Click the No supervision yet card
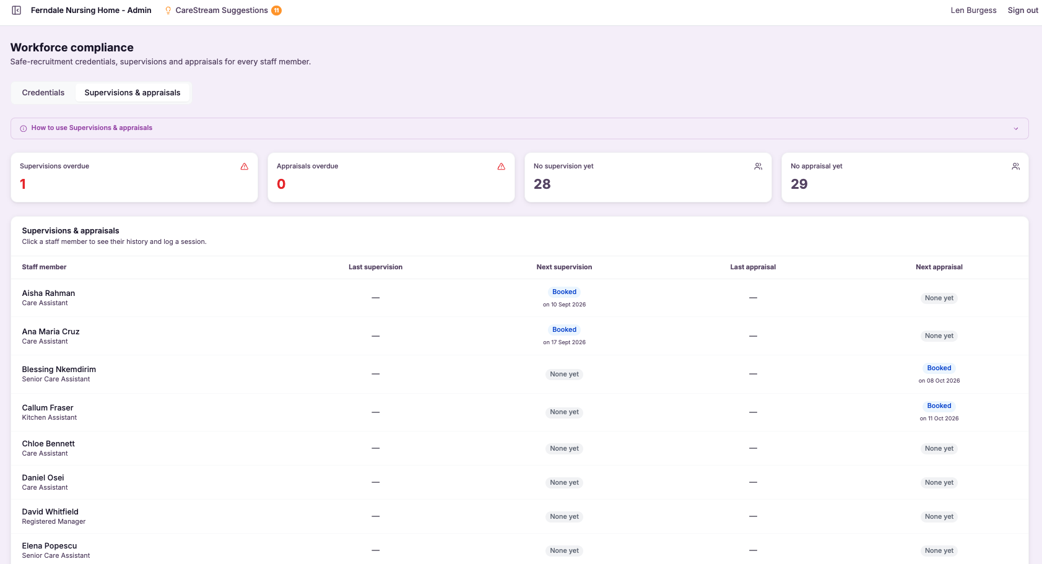This screenshot has height=564, width=1042. point(648,178)
